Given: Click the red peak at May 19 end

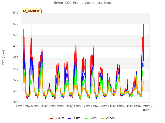Looking at the screenshot, I should 143,25.
